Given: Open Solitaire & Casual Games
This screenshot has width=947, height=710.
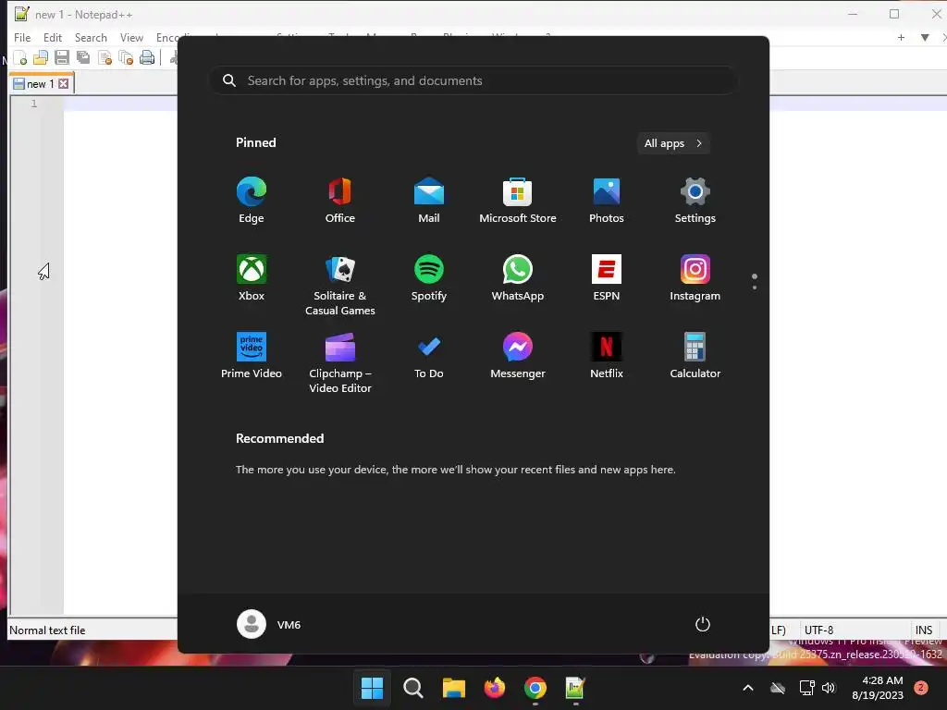Looking at the screenshot, I should pyautogui.click(x=340, y=286).
